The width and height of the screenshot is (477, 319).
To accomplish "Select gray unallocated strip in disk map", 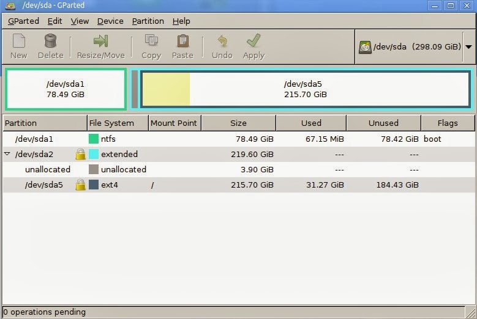I will (135, 89).
